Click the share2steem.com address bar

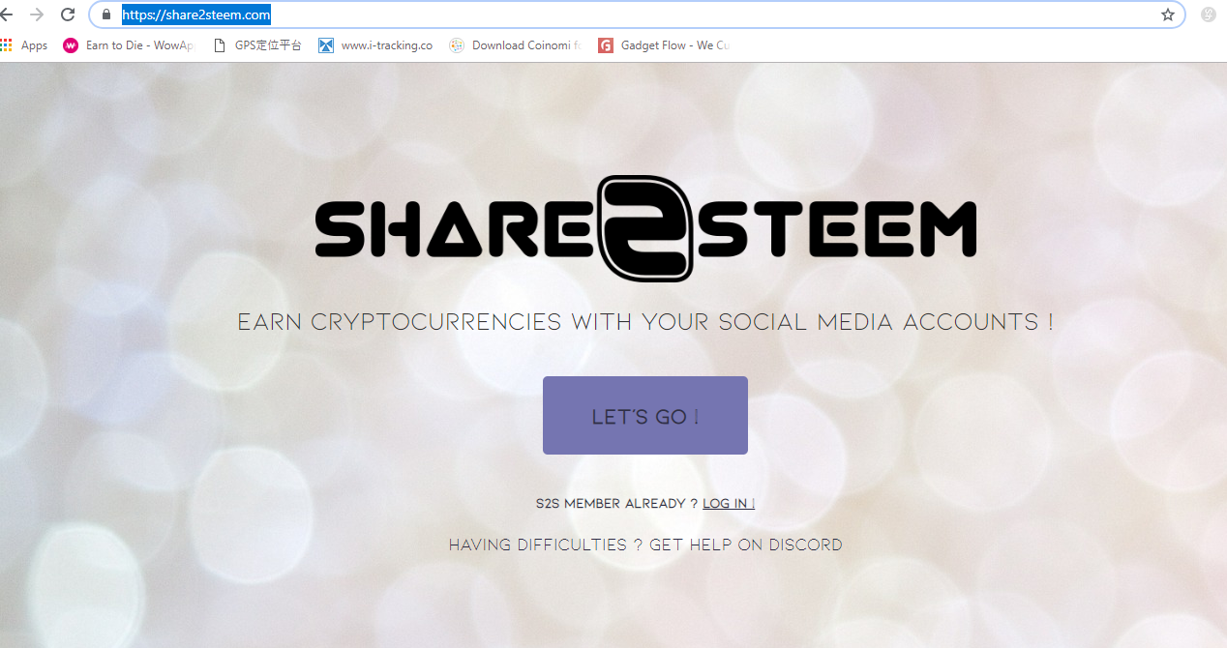tap(637, 15)
